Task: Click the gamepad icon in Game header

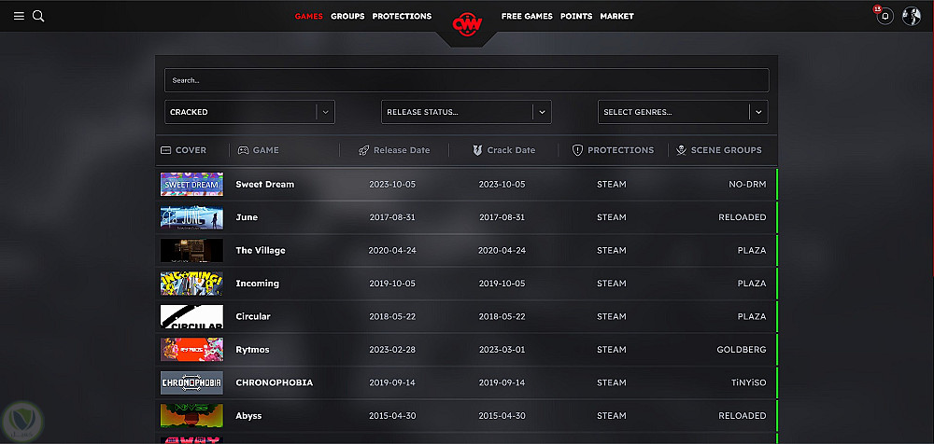Action: coord(244,150)
